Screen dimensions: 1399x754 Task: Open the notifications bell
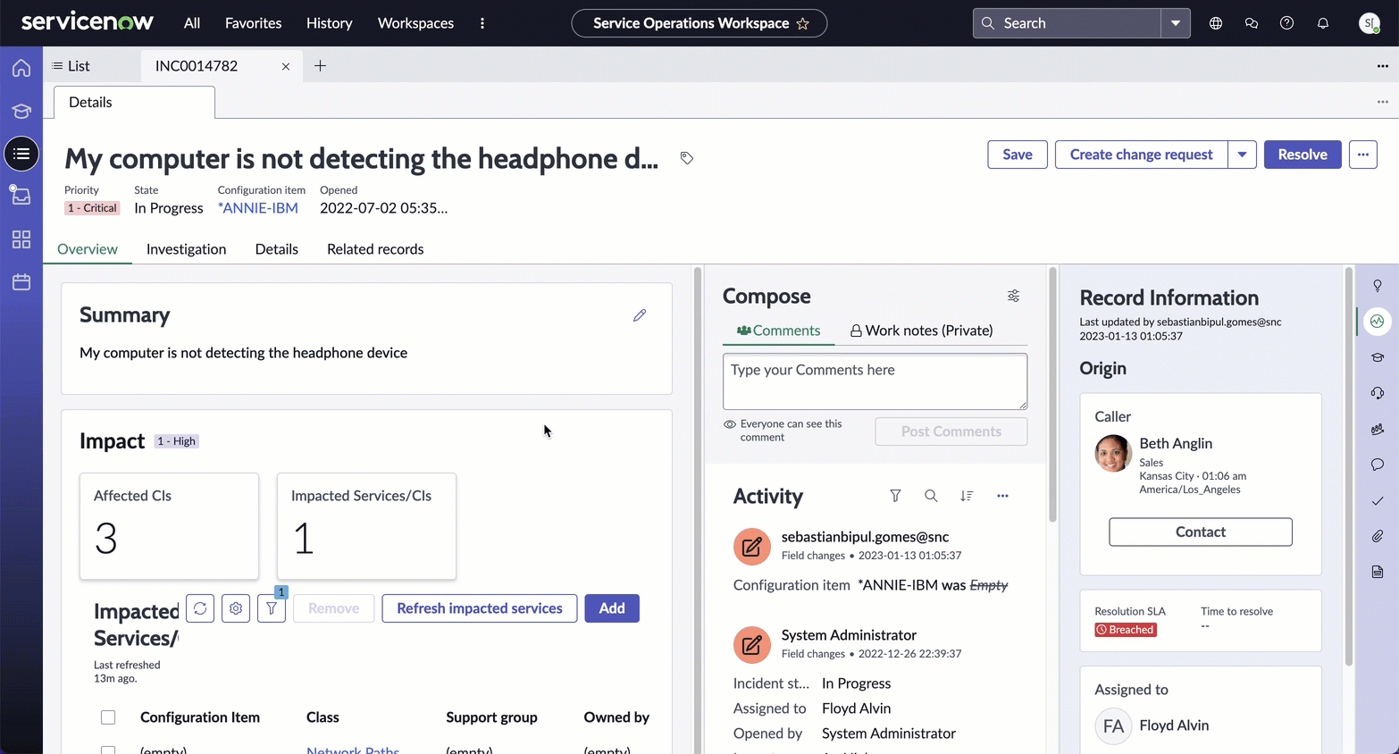tap(1323, 23)
